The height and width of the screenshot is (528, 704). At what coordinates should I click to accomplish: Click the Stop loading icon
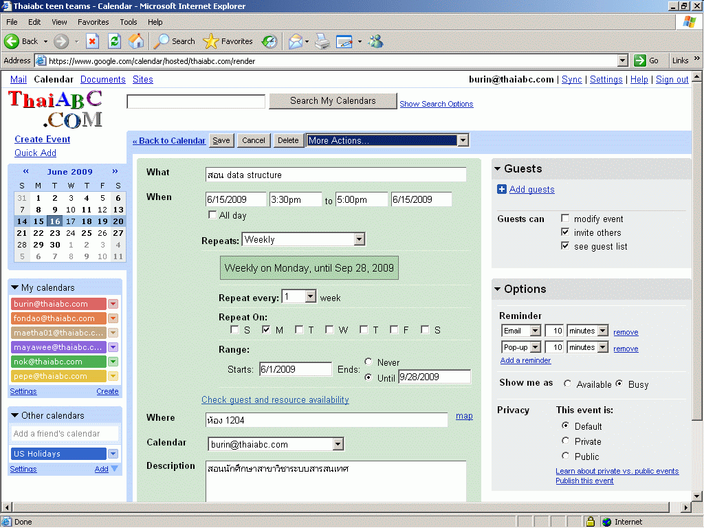[92, 41]
